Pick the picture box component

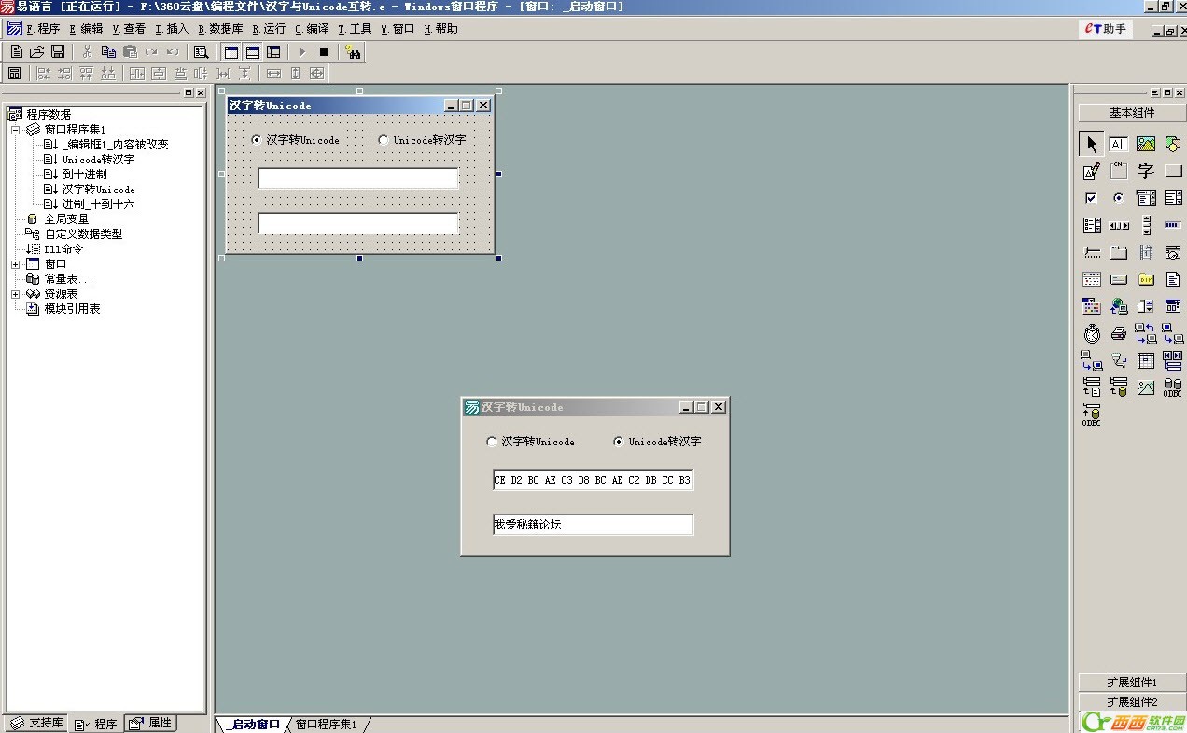coord(1145,144)
